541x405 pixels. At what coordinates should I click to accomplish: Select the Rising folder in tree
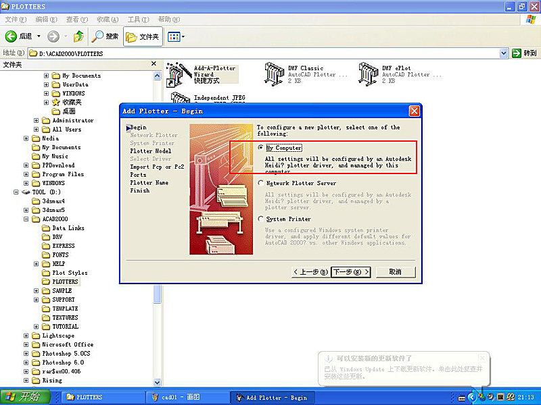(x=47, y=380)
